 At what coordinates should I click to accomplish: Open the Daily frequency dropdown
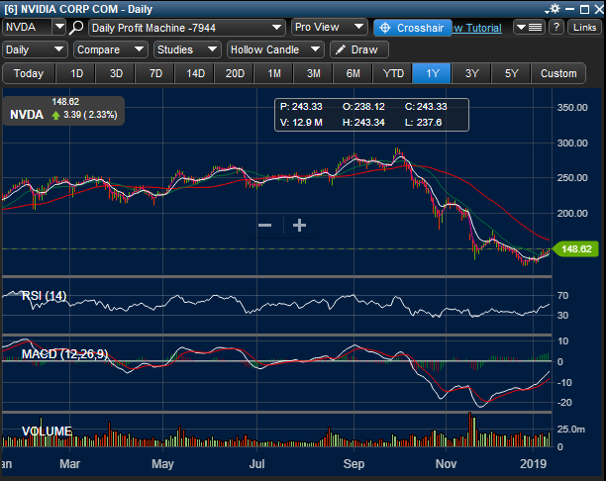tap(35, 49)
